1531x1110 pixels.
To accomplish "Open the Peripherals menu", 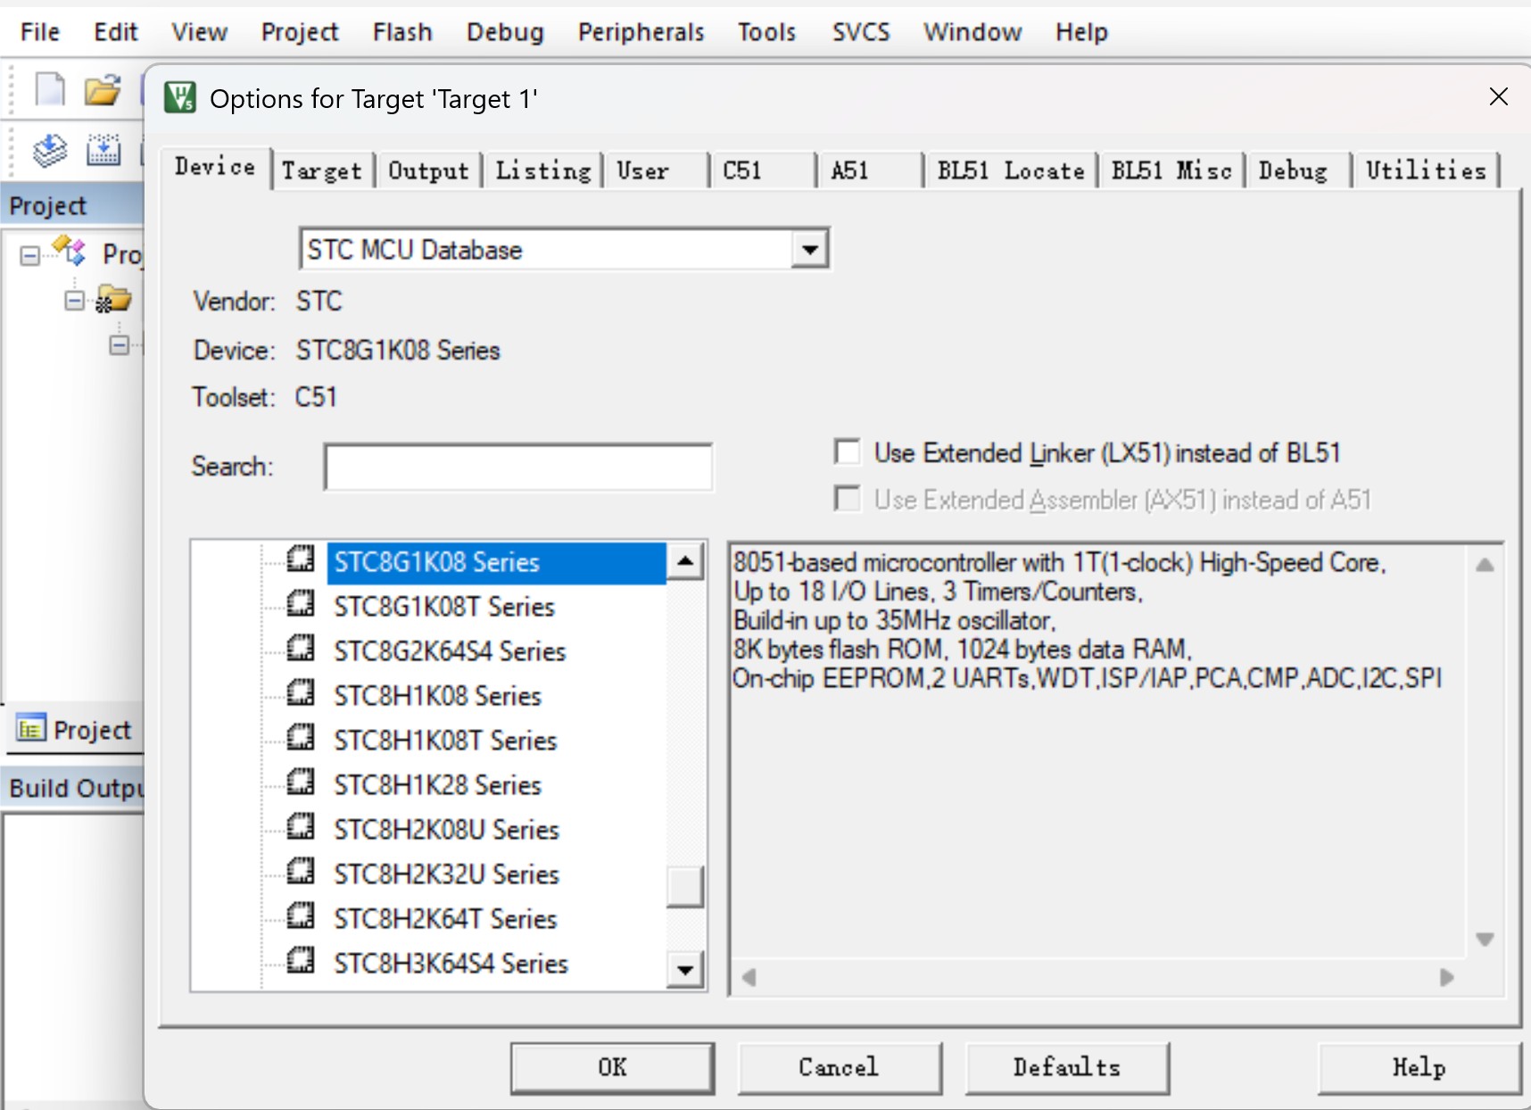I will (641, 32).
